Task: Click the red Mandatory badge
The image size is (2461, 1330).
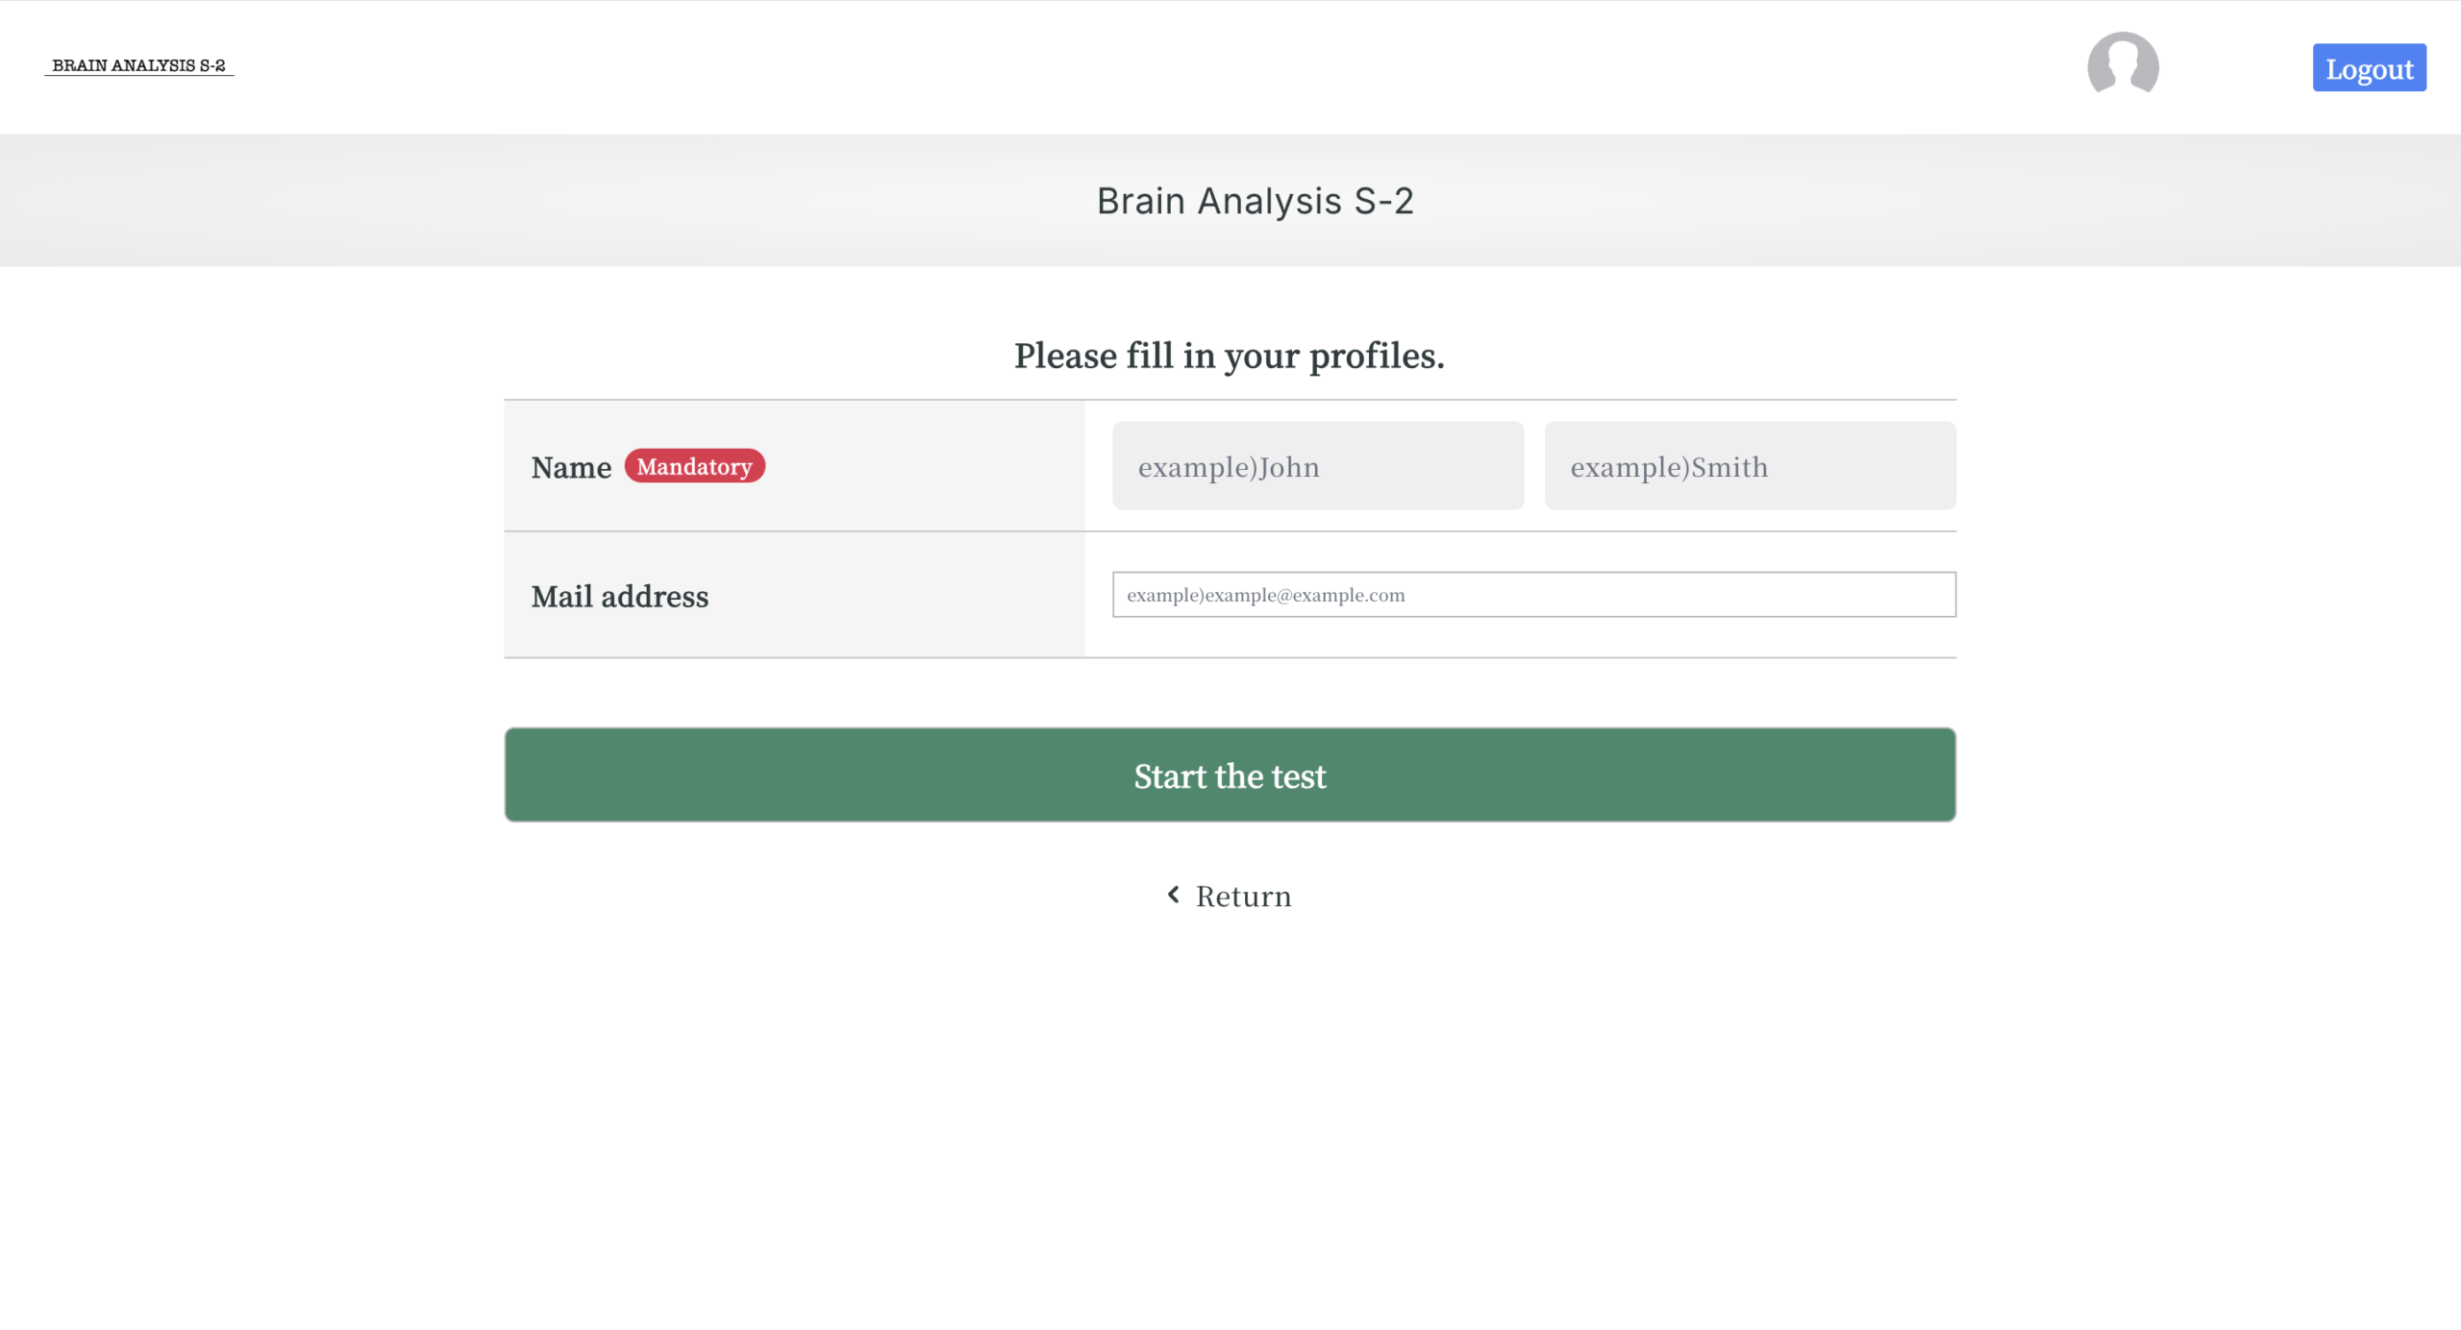Action: (694, 466)
